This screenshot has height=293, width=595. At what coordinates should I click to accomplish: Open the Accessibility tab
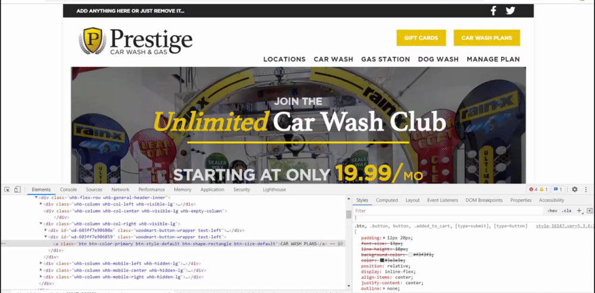[x=552, y=200]
